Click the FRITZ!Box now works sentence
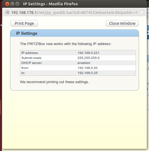The image size is (149, 151). [66, 44]
